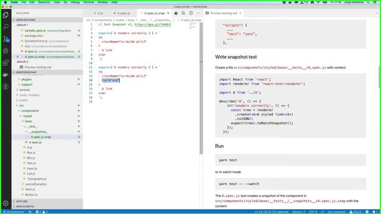381x214 pixels.
Task: Open the Search view in the activity bar
Action: tap(5, 27)
